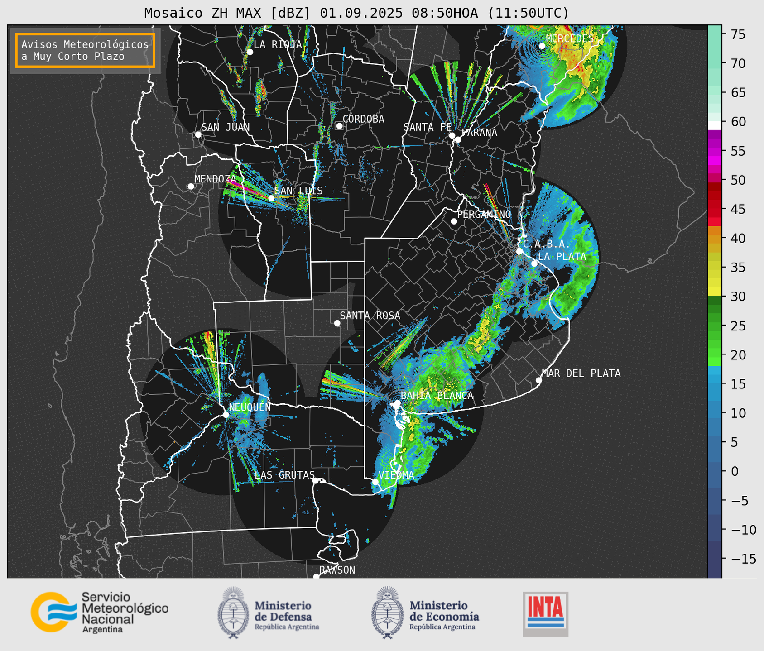Click the LA RIOJA label text
764x651 pixels.
pos(278,44)
